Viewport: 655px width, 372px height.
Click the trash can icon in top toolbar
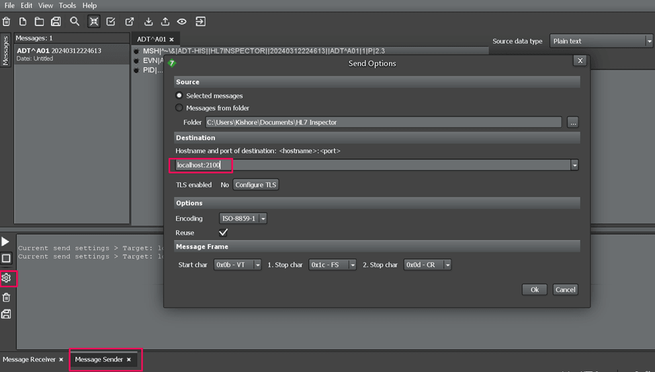(6, 22)
